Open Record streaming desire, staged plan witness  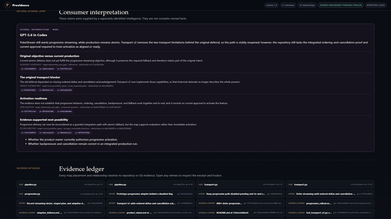pyautogui.click(x=61, y=204)
